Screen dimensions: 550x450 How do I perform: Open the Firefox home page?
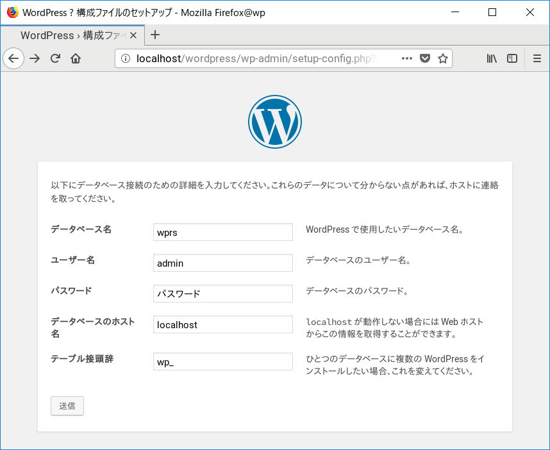click(76, 58)
